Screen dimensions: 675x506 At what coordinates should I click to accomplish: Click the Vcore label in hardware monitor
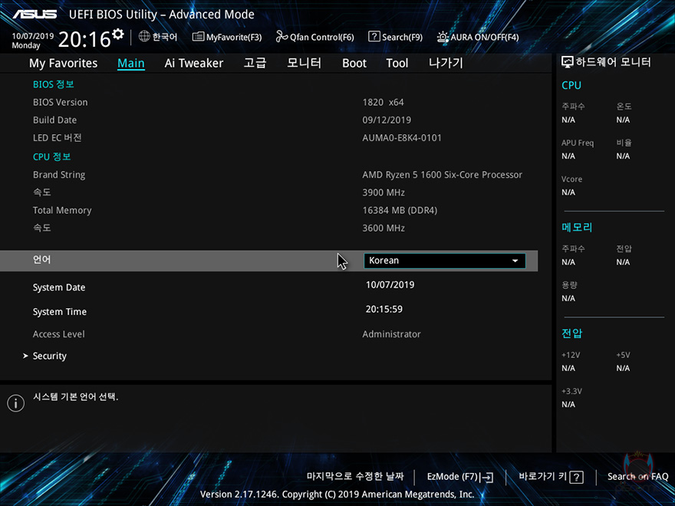[571, 179]
